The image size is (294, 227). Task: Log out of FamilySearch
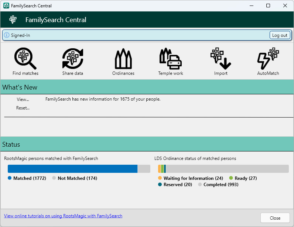click(x=280, y=35)
